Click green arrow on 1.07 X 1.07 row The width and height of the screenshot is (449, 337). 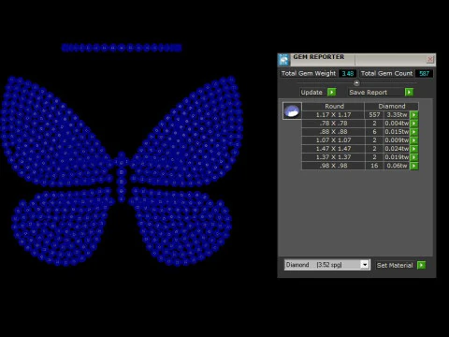click(x=413, y=140)
